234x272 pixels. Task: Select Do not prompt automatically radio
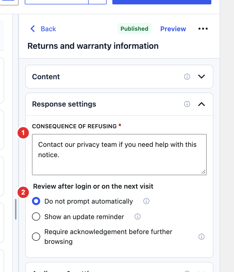(36, 201)
